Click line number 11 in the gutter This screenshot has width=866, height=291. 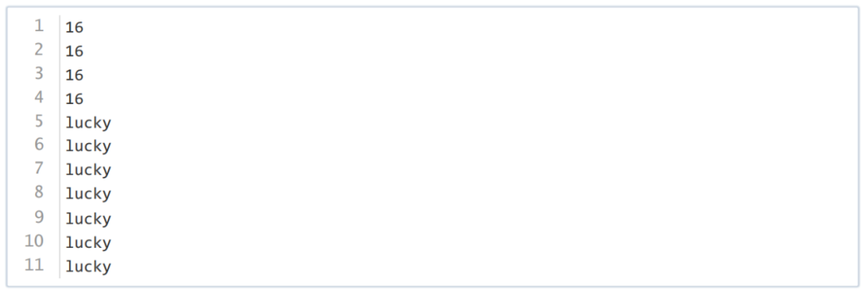point(34,265)
